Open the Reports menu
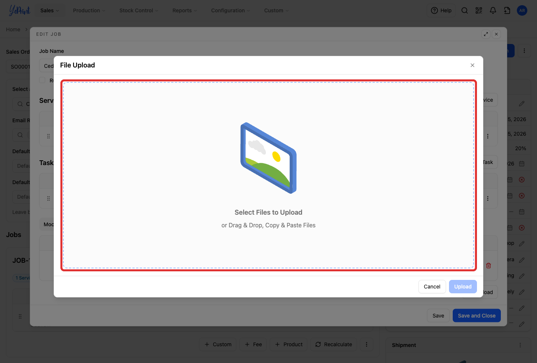Viewport: 537px width, 363px height. [x=185, y=10]
